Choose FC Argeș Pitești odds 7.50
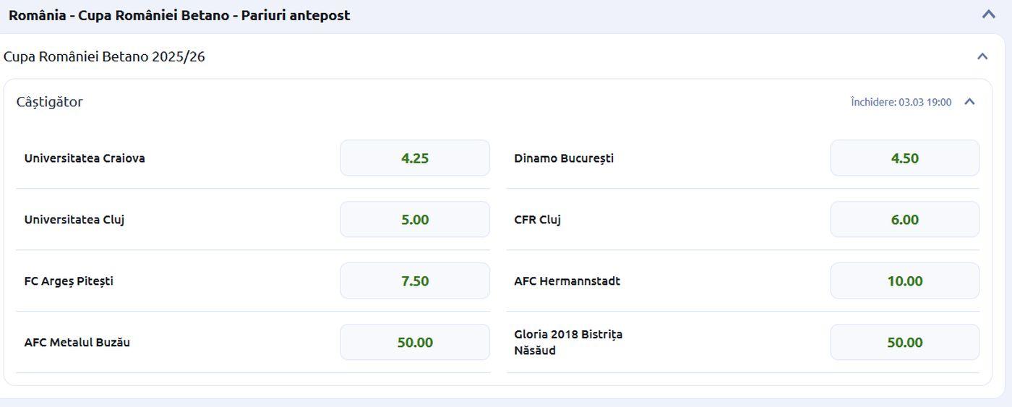The width and height of the screenshot is (1012, 407). tap(415, 281)
